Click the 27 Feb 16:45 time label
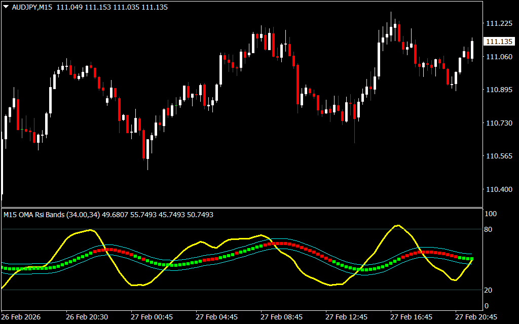Image resolution: width=519 pixels, height=324 pixels. point(411,317)
